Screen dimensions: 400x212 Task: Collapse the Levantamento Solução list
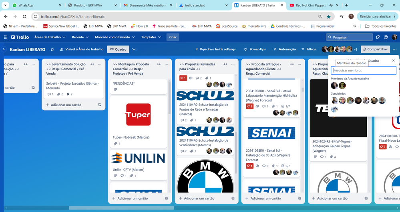click(92, 64)
